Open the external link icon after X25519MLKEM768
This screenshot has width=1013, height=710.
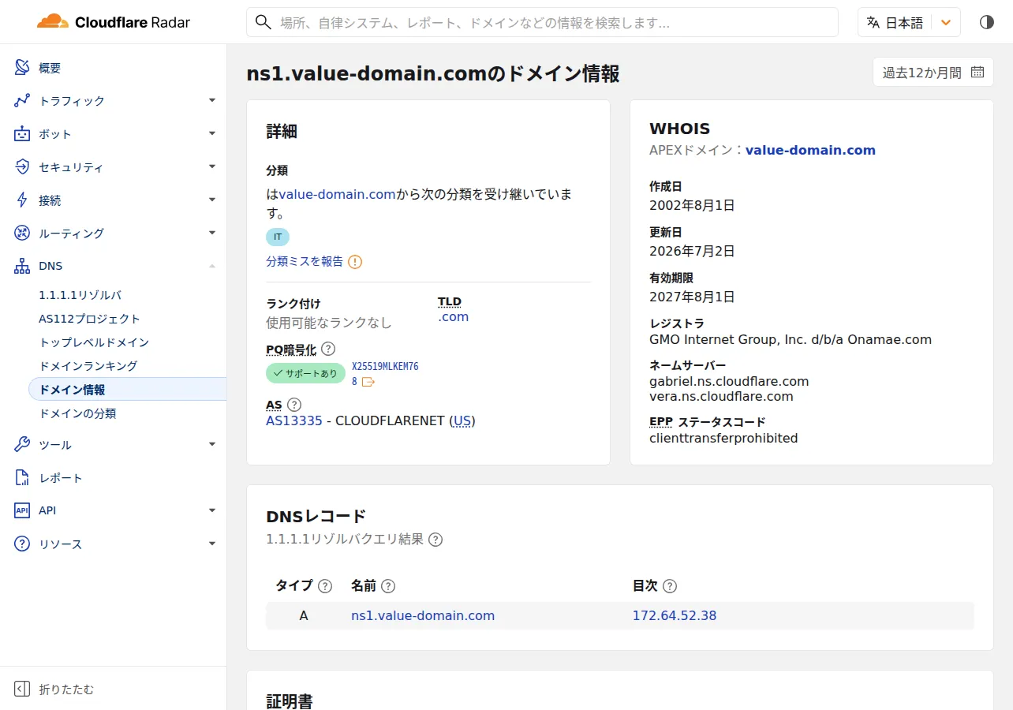pyautogui.click(x=368, y=382)
